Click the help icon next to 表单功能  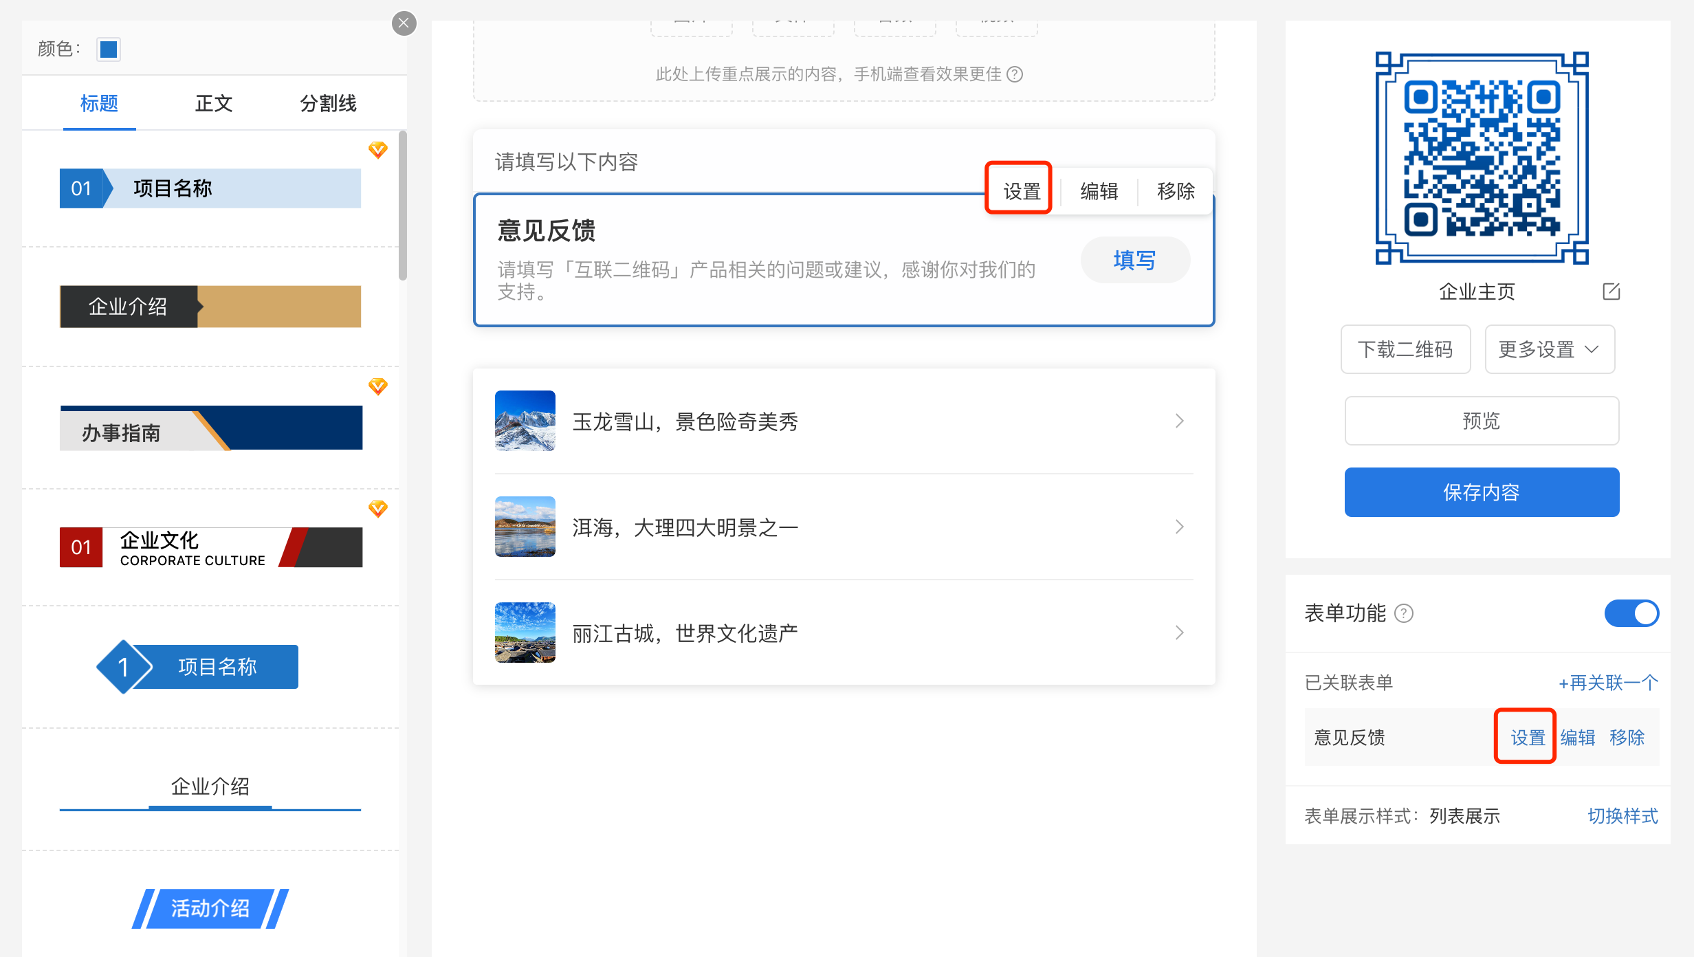[1403, 613]
